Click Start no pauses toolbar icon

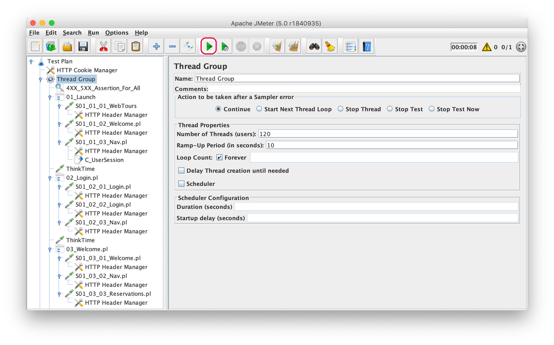click(x=225, y=46)
